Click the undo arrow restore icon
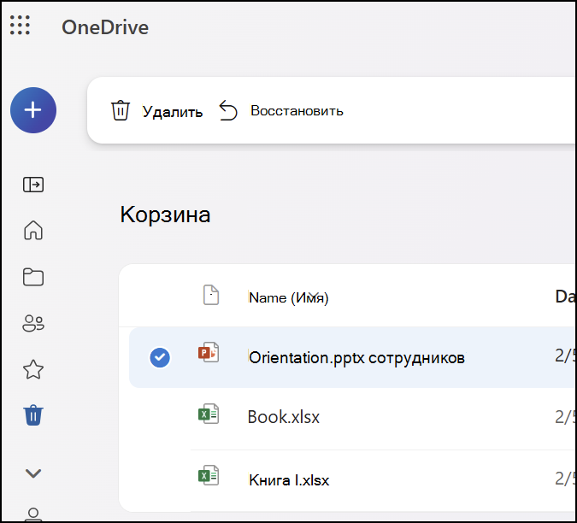 click(228, 111)
